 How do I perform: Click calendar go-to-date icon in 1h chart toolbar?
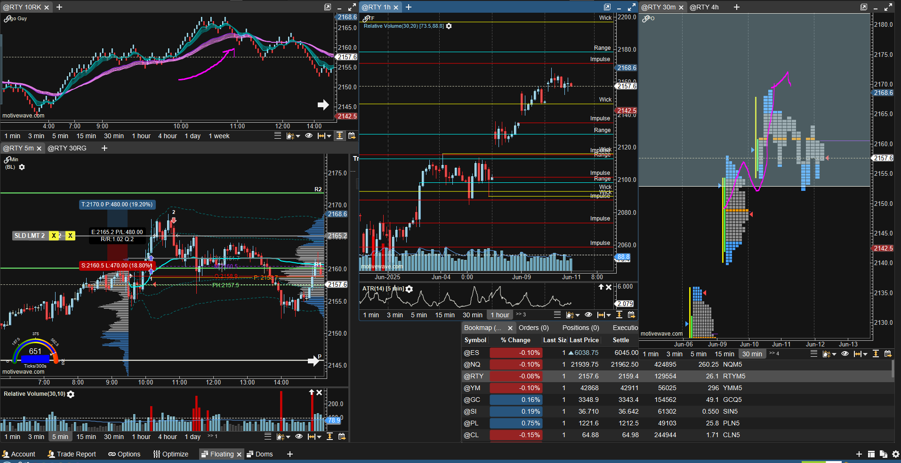coord(631,315)
